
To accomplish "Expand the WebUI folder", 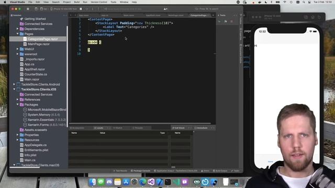I will (17, 49).
